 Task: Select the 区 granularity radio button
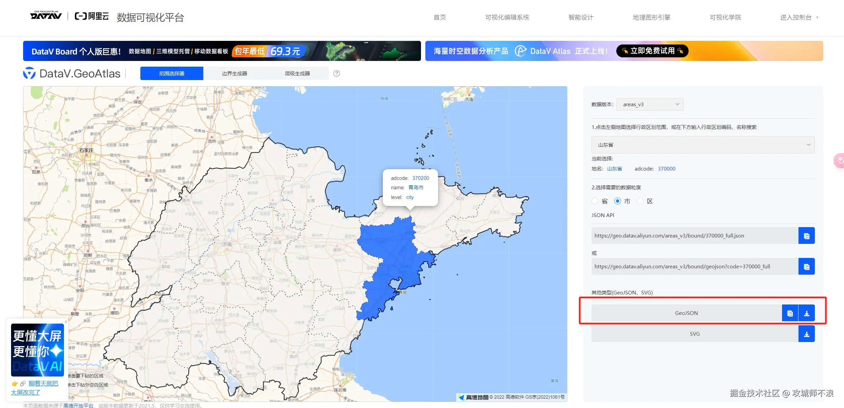click(640, 201)
